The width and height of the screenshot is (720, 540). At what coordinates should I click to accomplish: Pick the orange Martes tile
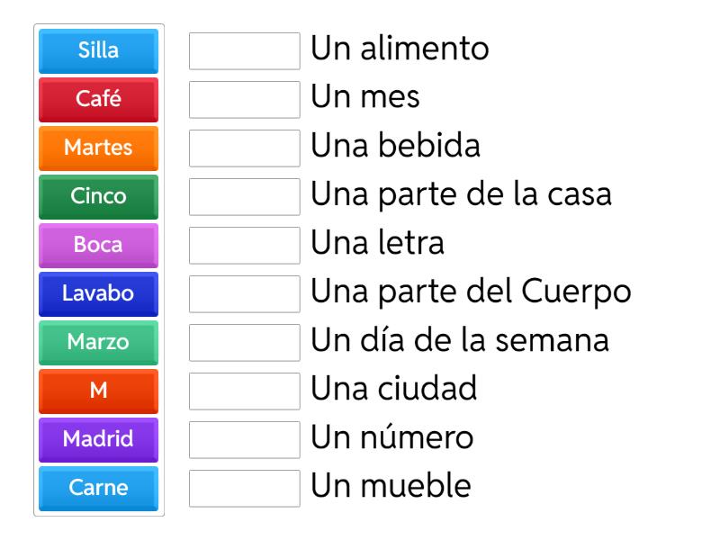[99, 148]
